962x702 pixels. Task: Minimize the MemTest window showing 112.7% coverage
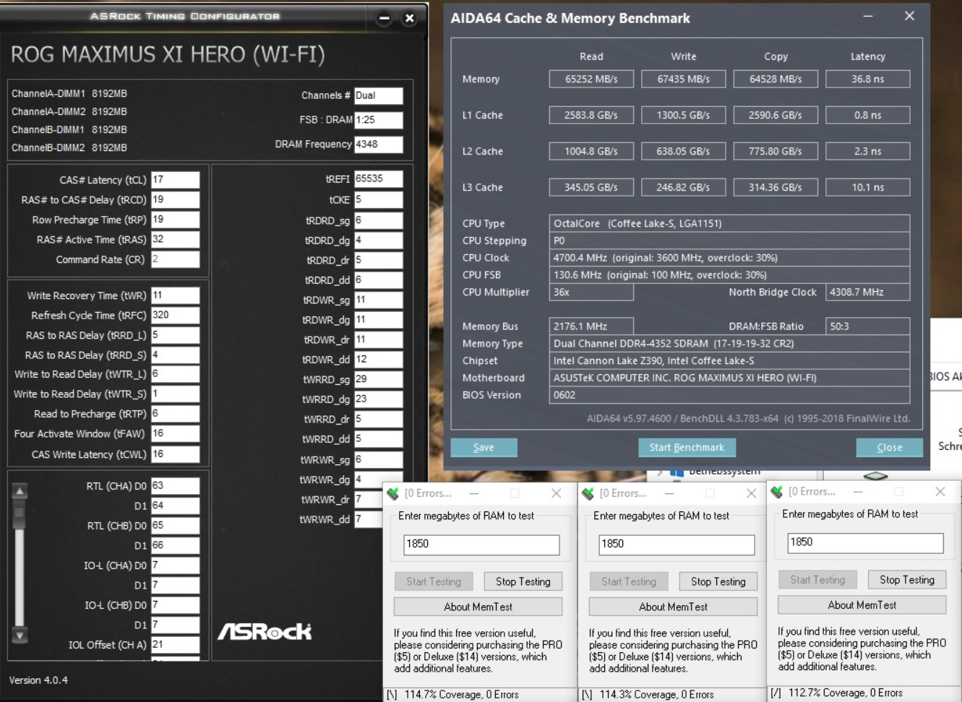pyautogui.click(x=858, y=492)
